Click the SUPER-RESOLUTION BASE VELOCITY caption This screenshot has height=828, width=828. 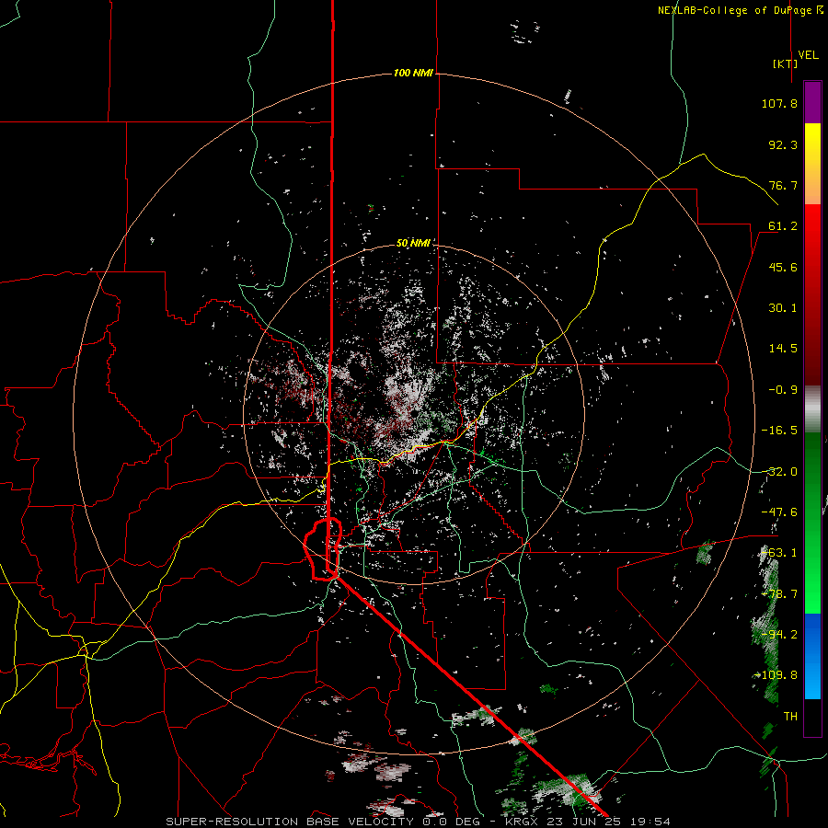pyautogui.click(x=292, y=822)
